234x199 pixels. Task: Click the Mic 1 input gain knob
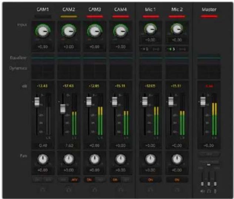click(x=150, y=29)
